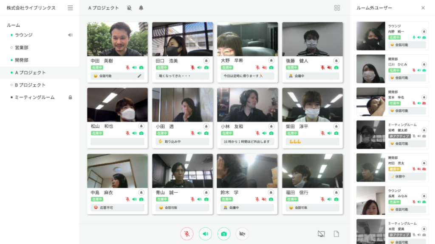
Task: Ring the bell on 内野 純一's card
Action: point(424,31)
